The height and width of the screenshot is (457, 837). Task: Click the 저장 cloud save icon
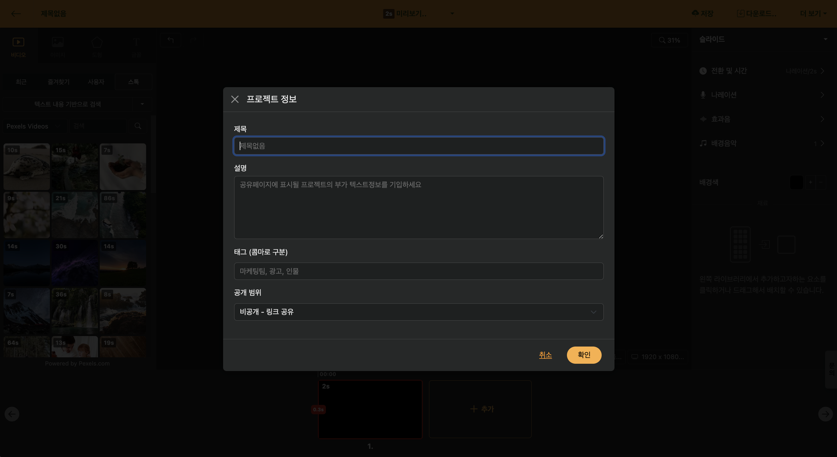coord(695,13)
